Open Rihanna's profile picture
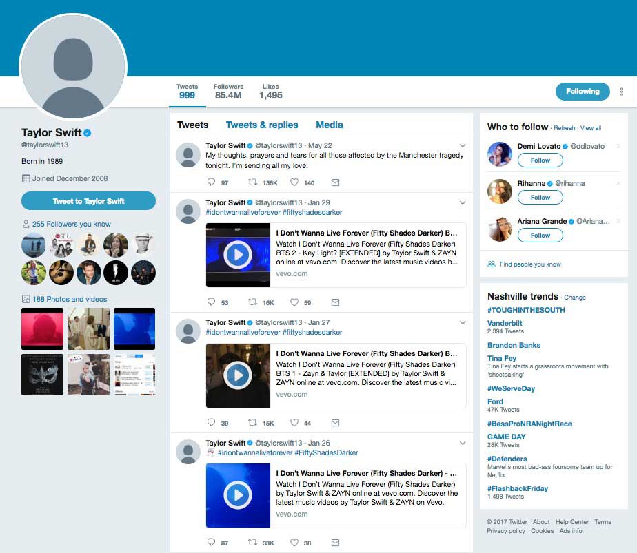 point(500,191)
